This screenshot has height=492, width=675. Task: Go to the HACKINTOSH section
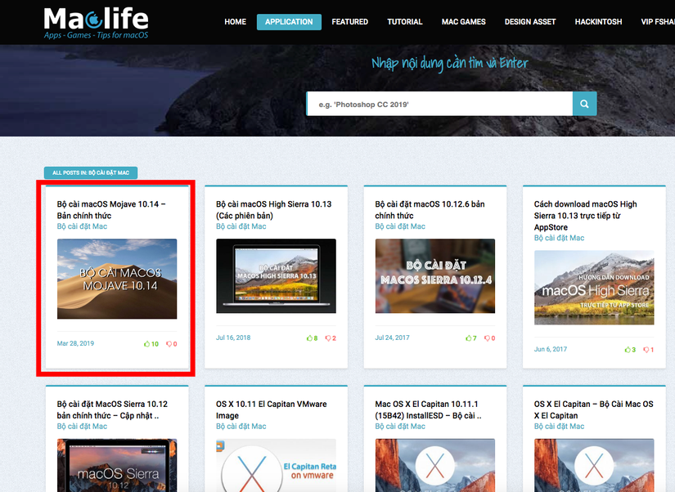click(598, 21)
